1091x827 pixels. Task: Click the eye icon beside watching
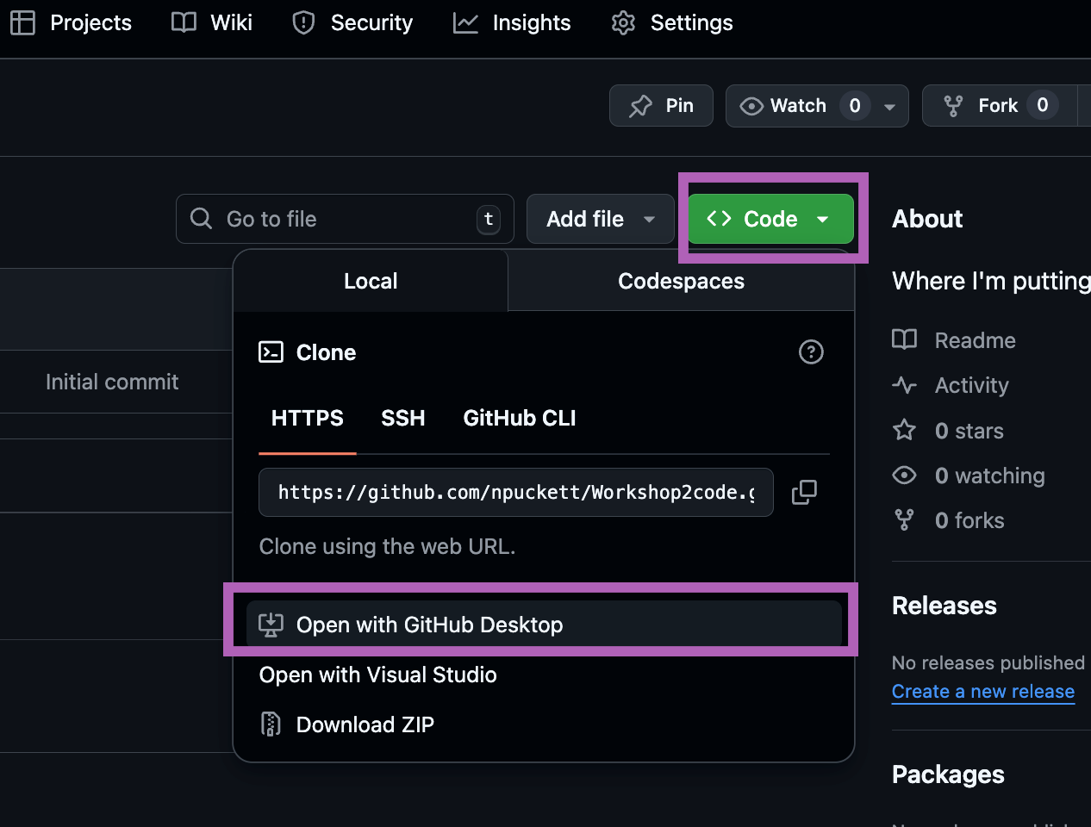(904, 475)
